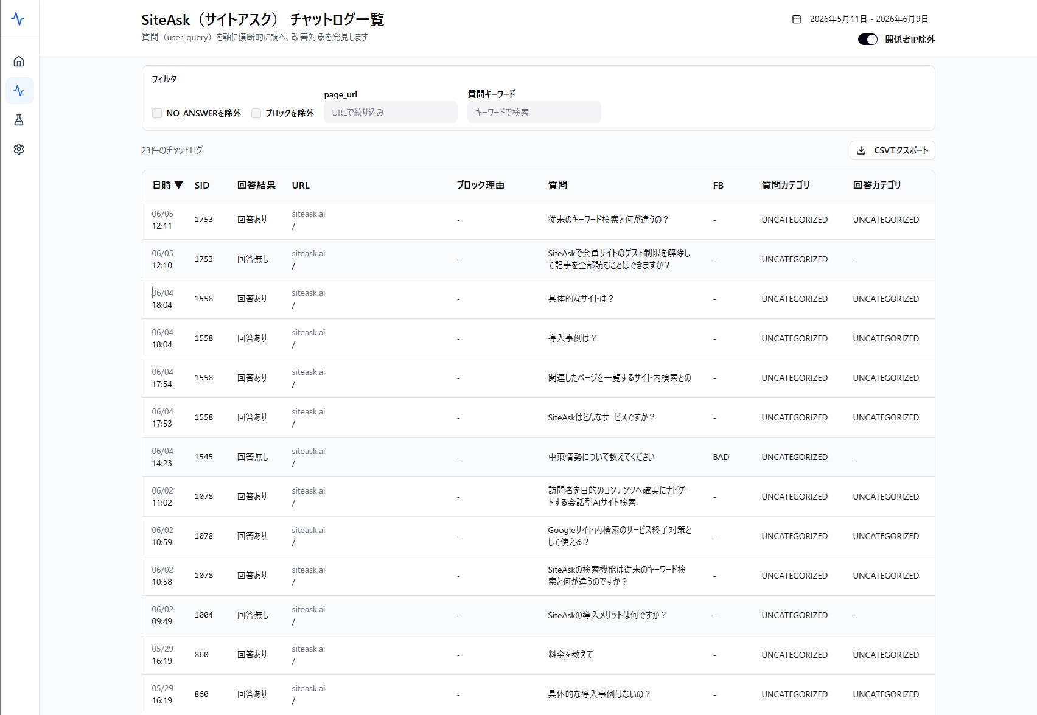Click the calendar icon beside date range

[796, 19]
